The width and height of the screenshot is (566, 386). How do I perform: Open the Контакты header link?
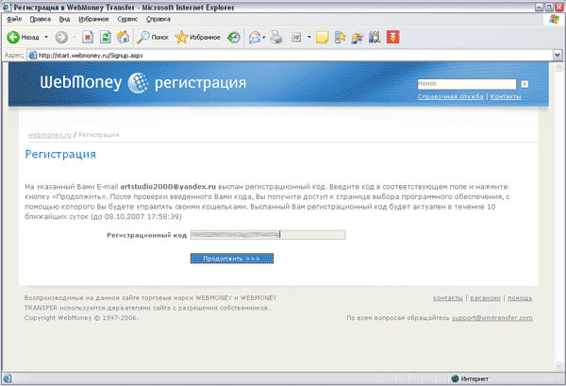tap(506, 97)
